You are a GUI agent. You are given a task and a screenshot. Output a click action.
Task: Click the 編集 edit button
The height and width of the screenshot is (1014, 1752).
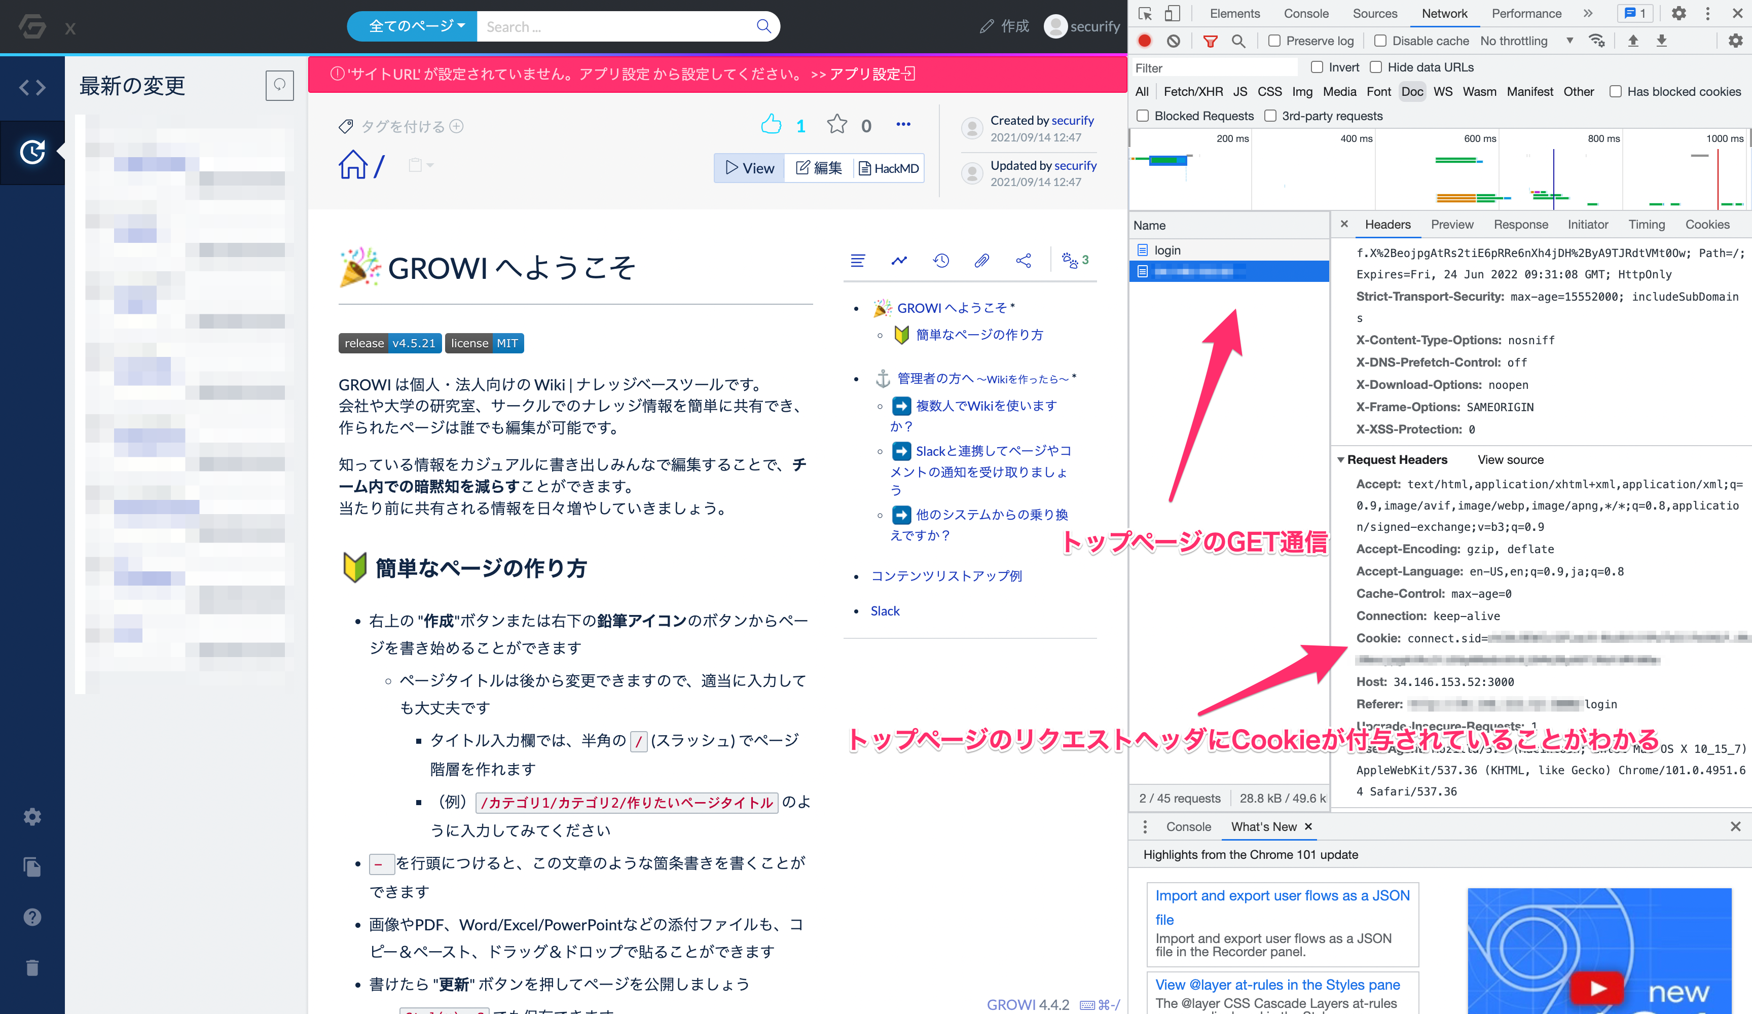coord(818,168)
